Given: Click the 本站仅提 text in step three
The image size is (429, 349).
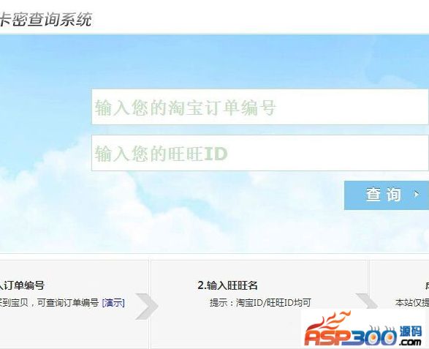Looking at the screenshot, I should (411, 303).
